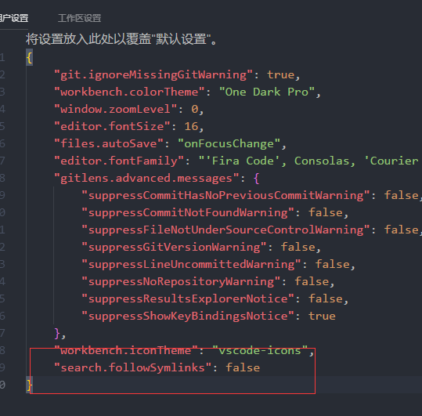
Task: Click "suppressNoRepositoryWarning" key
Action: 181,281
